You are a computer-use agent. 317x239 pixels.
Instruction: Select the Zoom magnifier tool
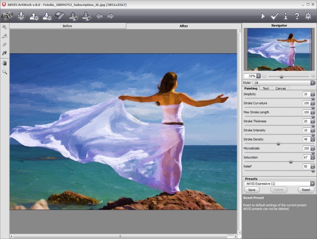pos(5,72)
